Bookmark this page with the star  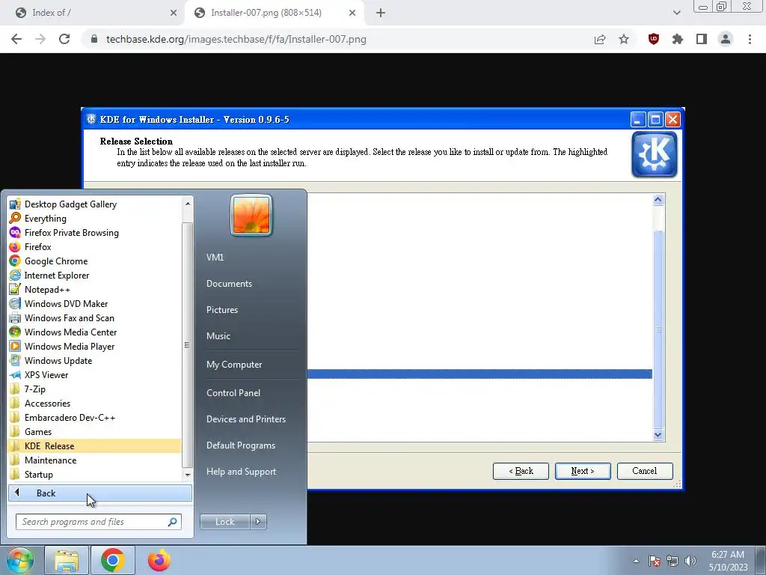coord(624,39)
